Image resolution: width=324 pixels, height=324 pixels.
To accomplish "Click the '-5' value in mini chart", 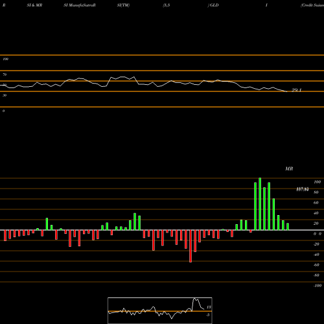I will pyautogui.click(x=208, y=315).
